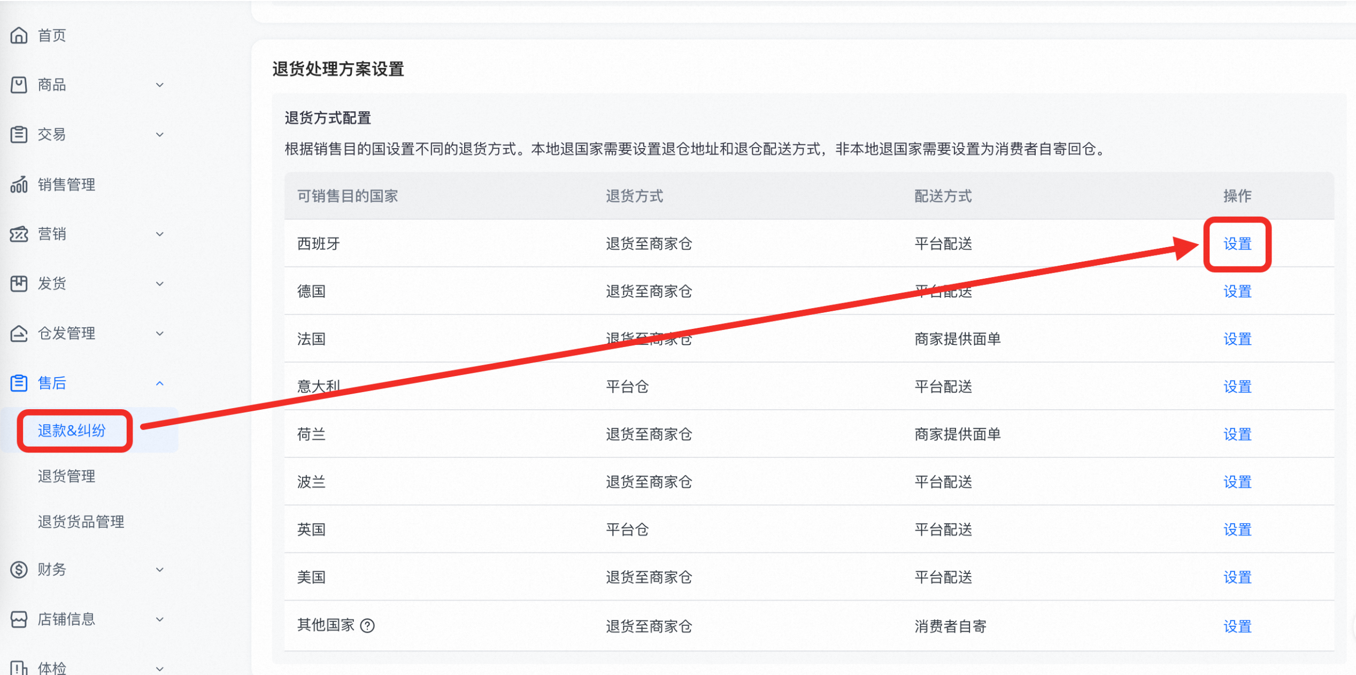
Task: Click the 店铺信息 store info icon
Action: 19,619
